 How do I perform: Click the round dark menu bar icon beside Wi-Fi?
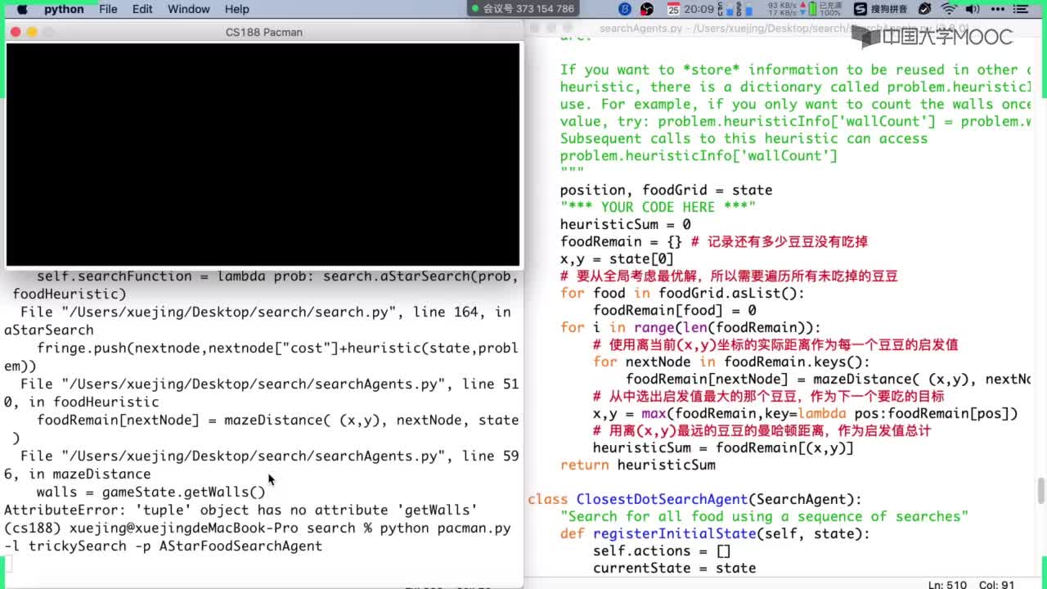tap(924, 9)
